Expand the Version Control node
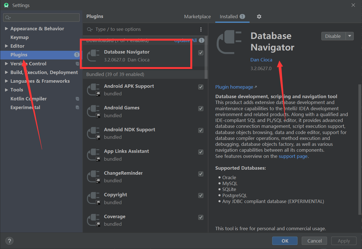 6,64
